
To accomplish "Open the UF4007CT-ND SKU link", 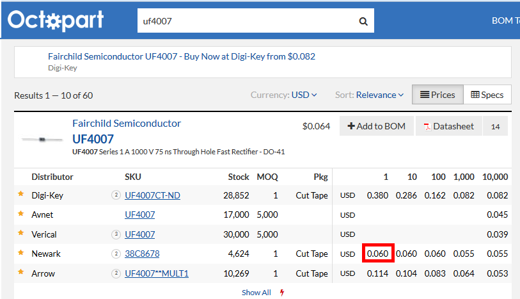I will (x=152, y=195).
